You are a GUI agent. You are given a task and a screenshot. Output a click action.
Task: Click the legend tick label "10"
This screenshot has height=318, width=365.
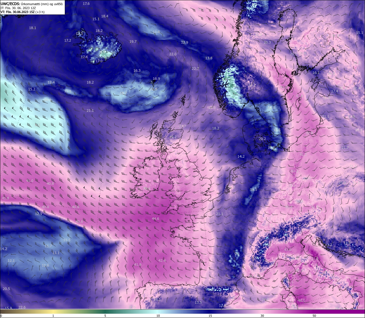158,316
